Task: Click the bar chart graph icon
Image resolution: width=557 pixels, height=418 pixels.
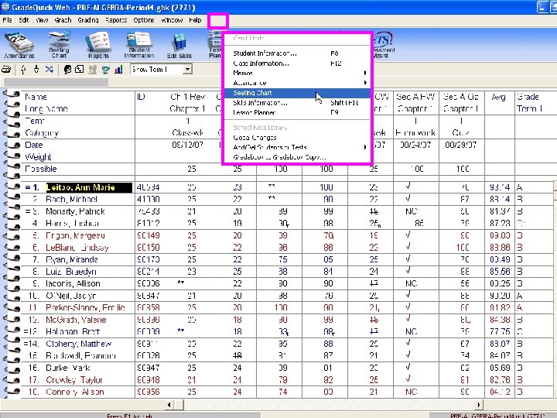Action: click(118, 70)
